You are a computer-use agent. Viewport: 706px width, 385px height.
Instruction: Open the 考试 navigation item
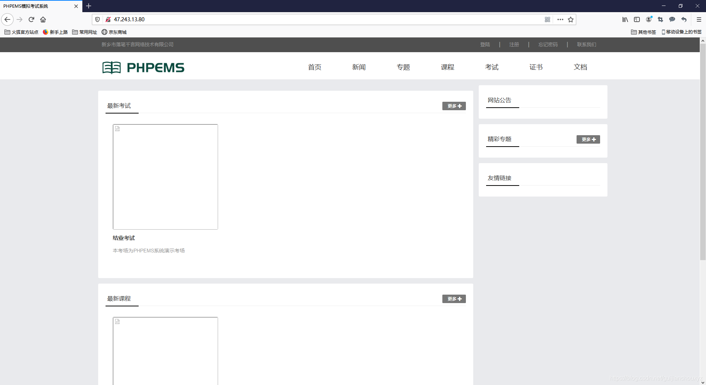click(x=492, y=67)
